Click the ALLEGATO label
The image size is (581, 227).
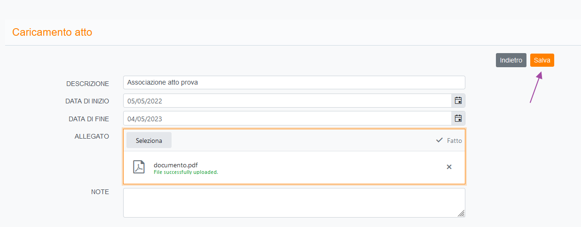pyautogui.click(x=92, y=136)
